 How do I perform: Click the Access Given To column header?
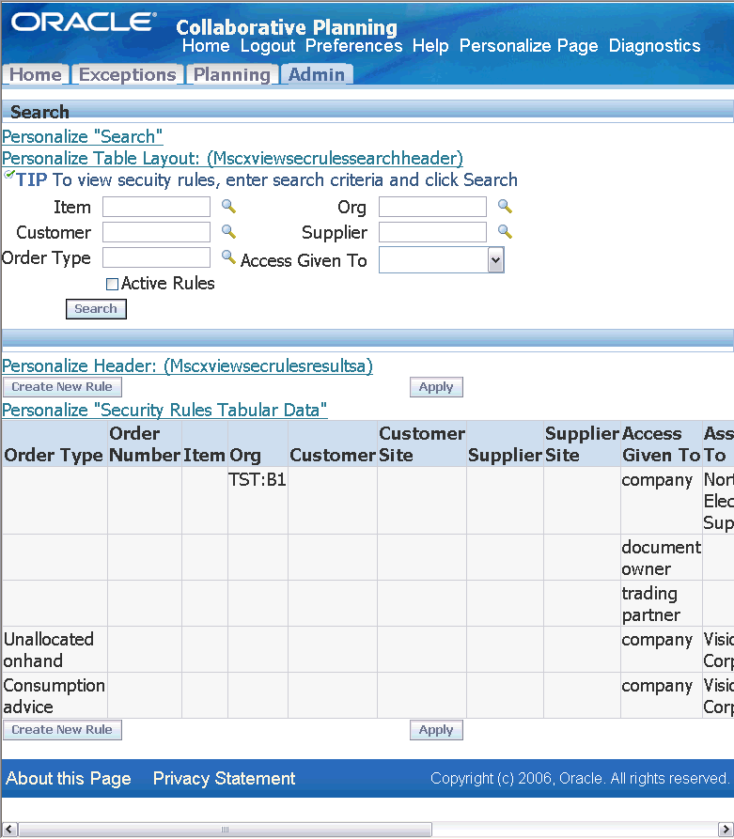click(662, 444)
